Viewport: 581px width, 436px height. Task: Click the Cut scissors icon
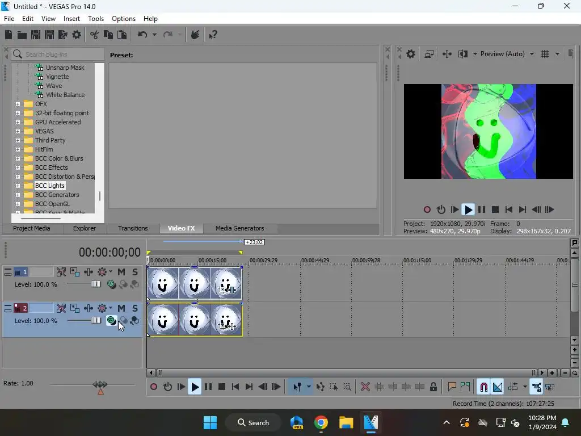(x=95, y=35)
